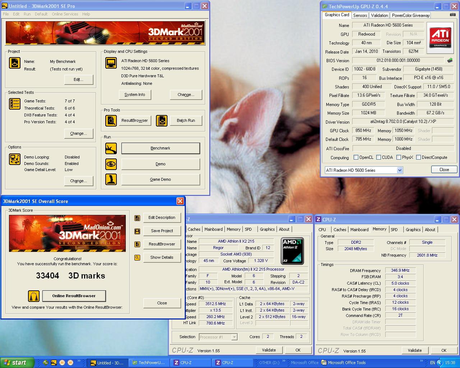Enable the DirectCompute checkbox in GPU-Z
Screen dimensions: 460x368
[418, 157]
